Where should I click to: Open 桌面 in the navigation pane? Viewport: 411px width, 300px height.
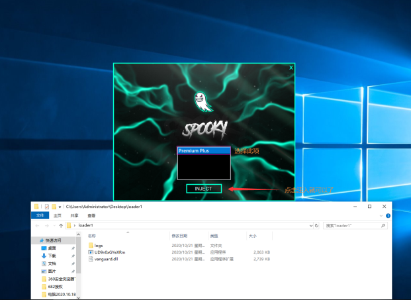[52, 248]
